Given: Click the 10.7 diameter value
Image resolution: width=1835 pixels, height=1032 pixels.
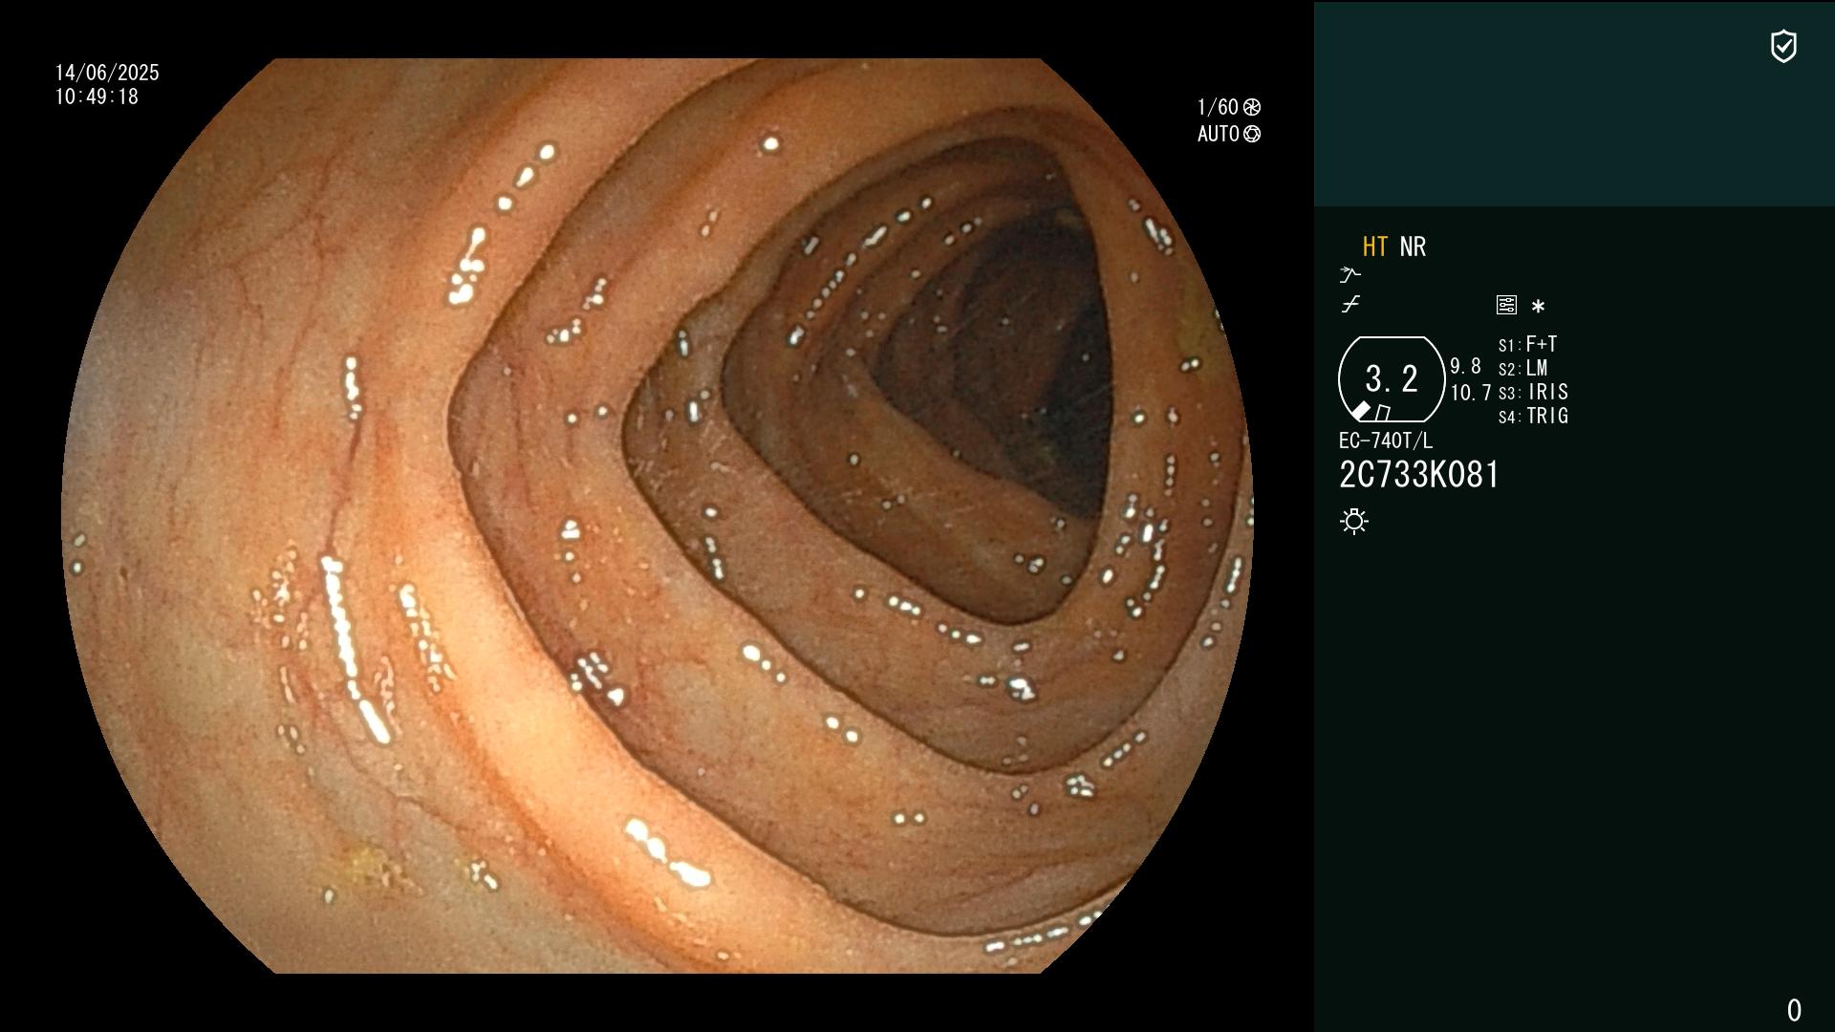Looking at the screenshot, I should point(1471,393).
